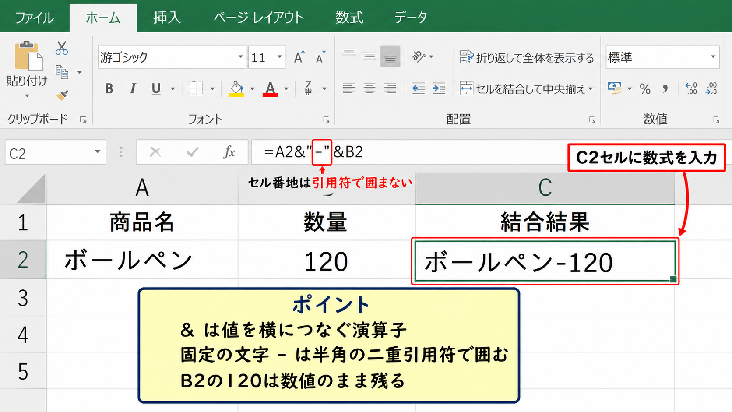The width and height of the screenshot is (732, 412).
Task: Click the Paste clipboard icon
Action: click(28, 56)
